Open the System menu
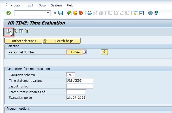 point(56,5)
